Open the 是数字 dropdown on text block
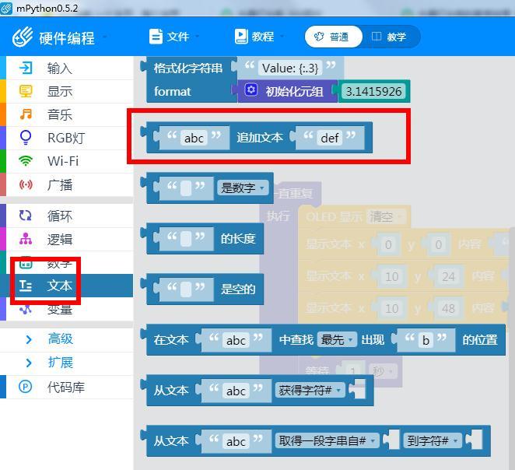Viewport: 515px width, 470px height. (x=243, y=188)
